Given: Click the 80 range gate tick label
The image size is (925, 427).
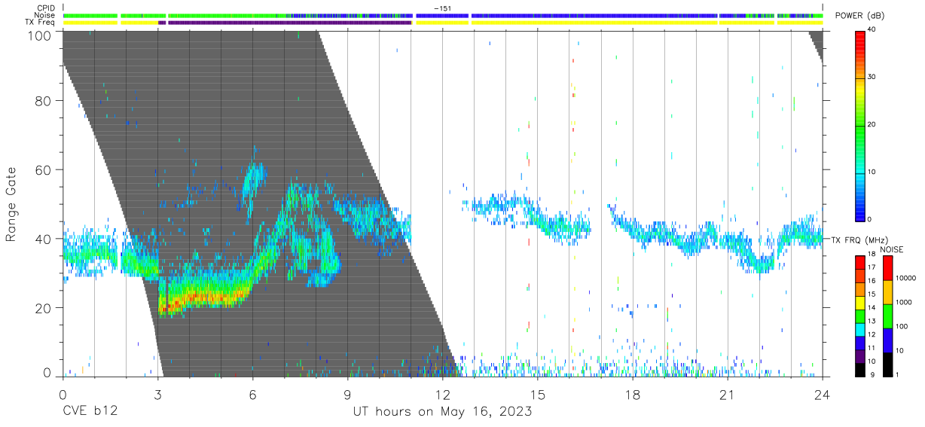Looking at the screenshot, I should [x=42, y=100].
